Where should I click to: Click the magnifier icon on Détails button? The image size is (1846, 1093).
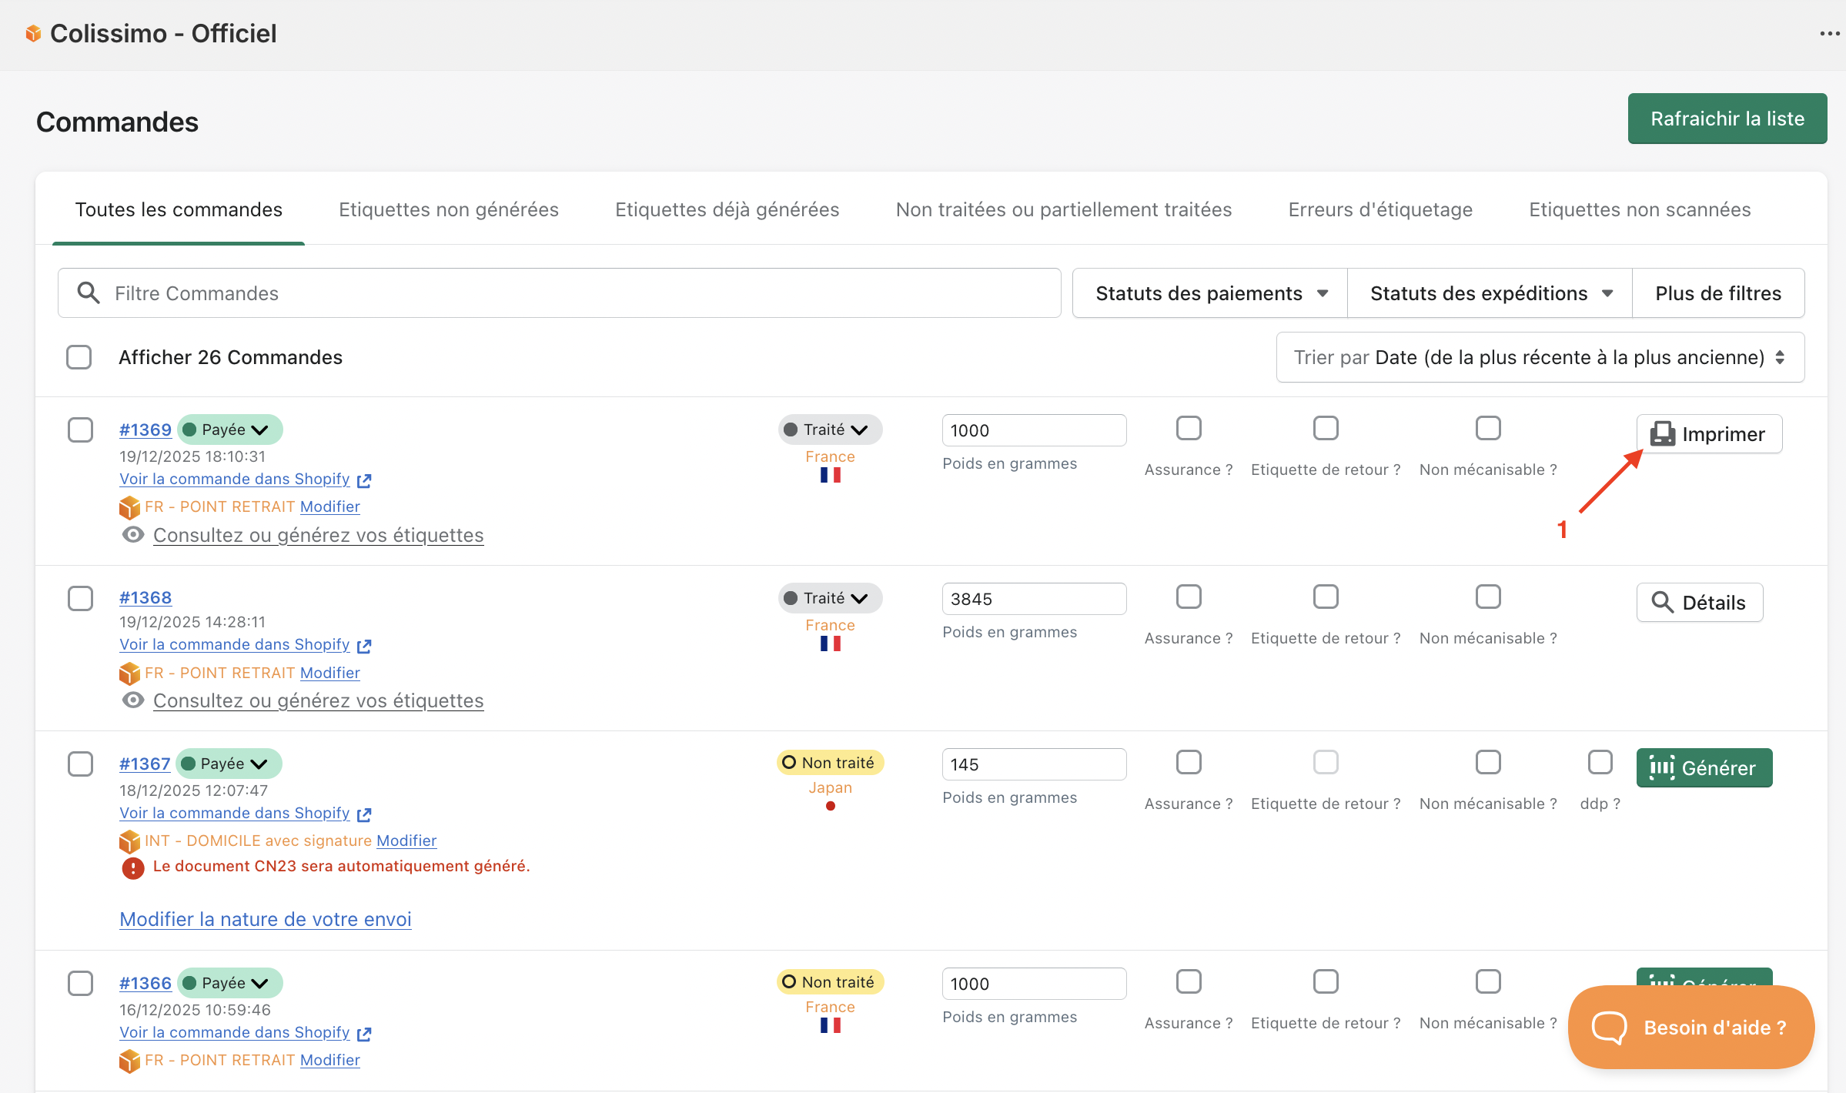(1662, 603)
